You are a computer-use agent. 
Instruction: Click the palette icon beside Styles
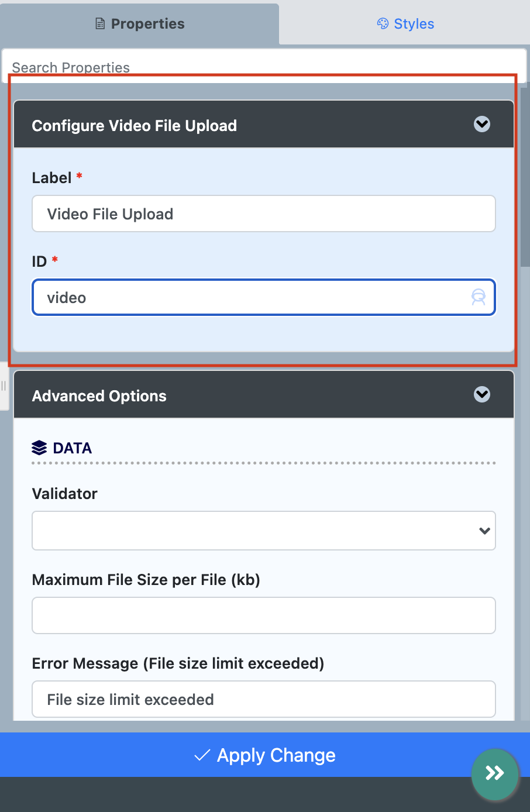383,24
